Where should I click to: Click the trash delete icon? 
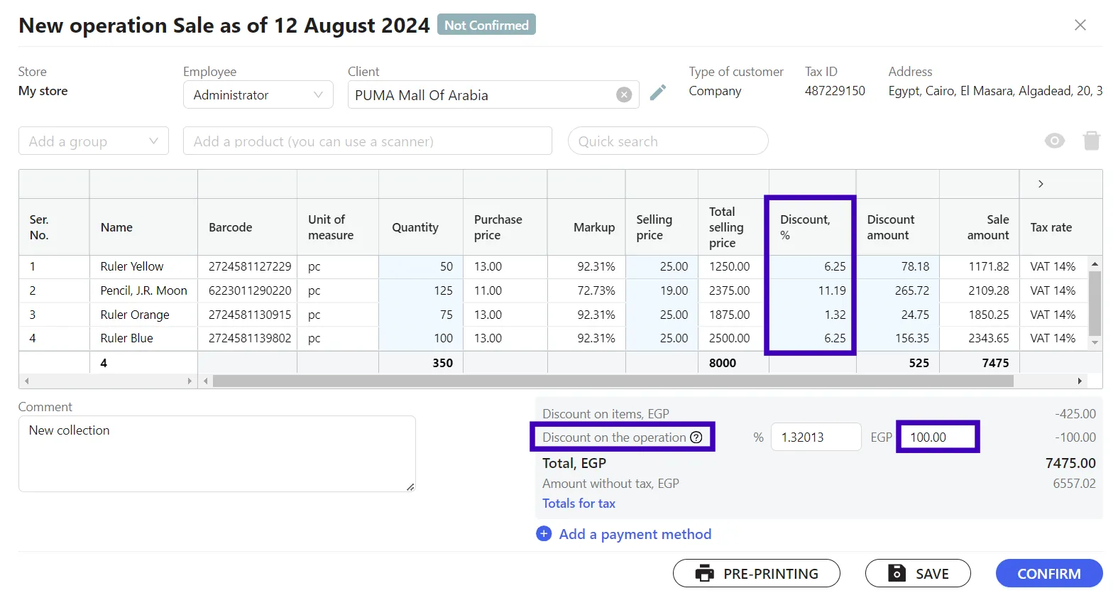click(x=1092, y=141)
